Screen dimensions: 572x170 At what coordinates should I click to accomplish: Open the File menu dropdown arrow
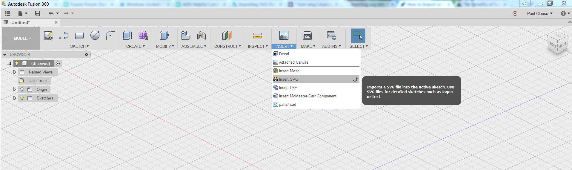26,13
